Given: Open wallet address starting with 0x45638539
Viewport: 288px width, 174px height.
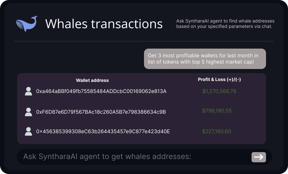Looking at the screenshot, I should pos(103,131).
